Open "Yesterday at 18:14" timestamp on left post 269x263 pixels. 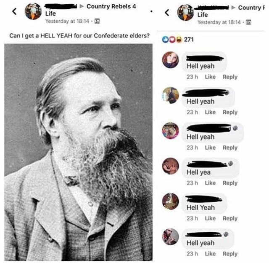point(67,21)
